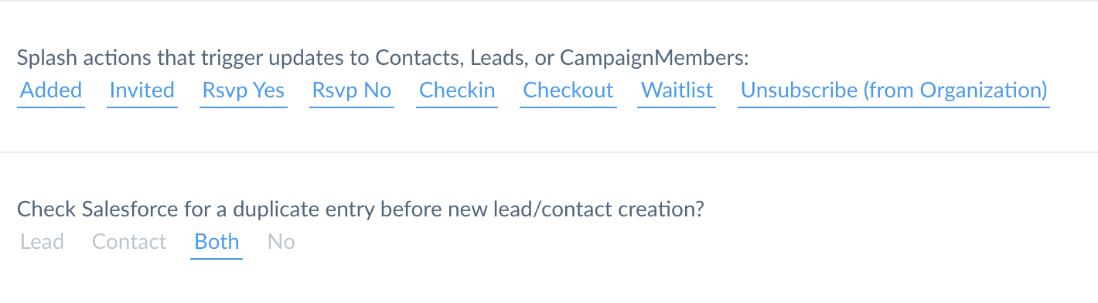The height and width of the screenshot is (303, 1098).
Task: Click the Splash actions description text
Action: coord(384,58)
